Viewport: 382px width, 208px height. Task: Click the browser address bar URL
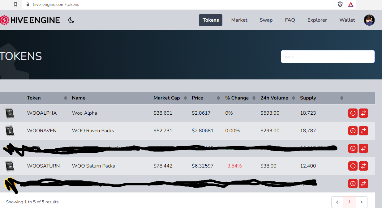tap(56, 5)
